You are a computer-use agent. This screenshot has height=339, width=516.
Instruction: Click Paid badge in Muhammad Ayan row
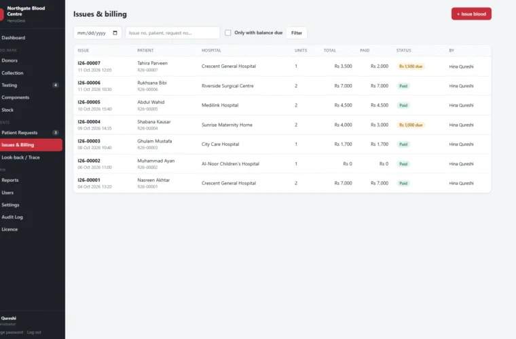click(403, 164)
